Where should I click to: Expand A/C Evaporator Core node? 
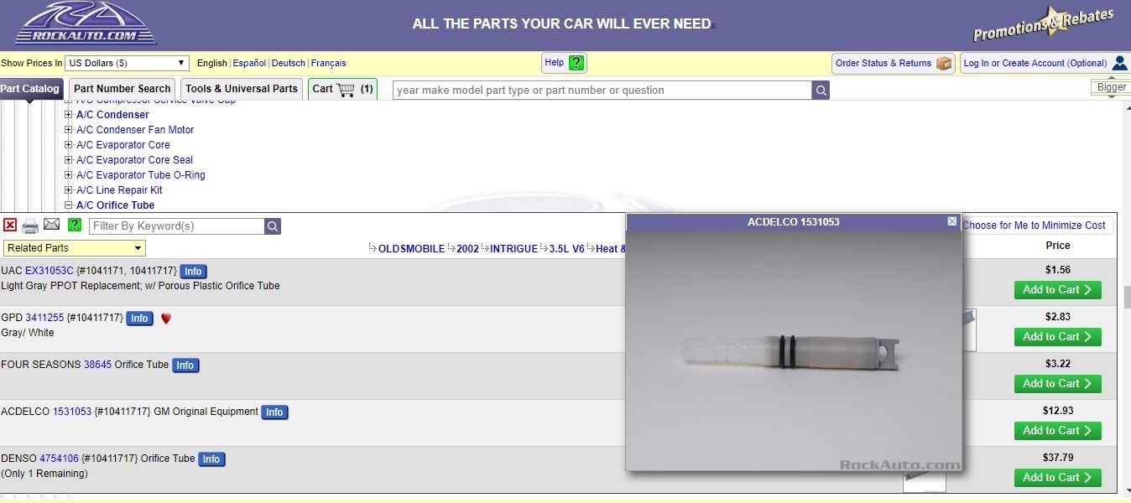click(x=69, y=145)
